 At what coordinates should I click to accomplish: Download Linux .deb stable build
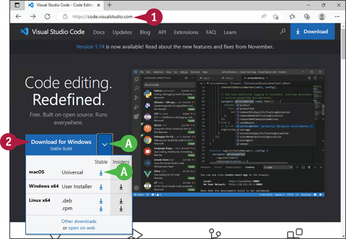[x=101, y=201]
